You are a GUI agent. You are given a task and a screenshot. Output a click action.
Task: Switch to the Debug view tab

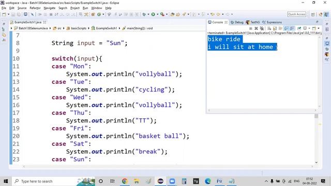[x=237, y=22]
